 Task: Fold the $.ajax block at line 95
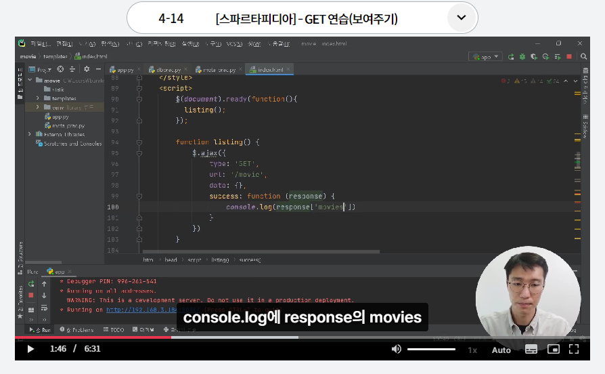point(139,153)
